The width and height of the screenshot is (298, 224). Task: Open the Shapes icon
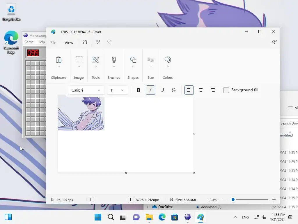[133, 60]
